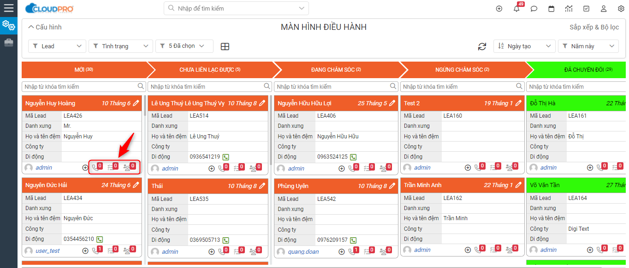
Task: Open owner link quang.doan on card
Action: pyautogui.click(x=303, y=252)
